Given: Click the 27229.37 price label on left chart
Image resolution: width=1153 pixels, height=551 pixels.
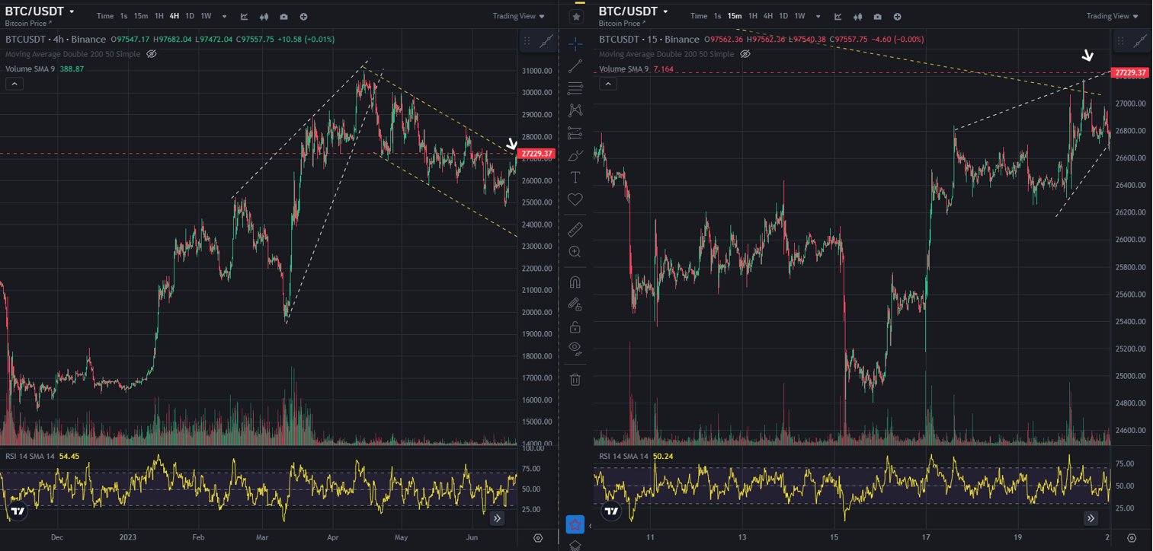Looking at the screenshot, I should (x=537, y=154).
